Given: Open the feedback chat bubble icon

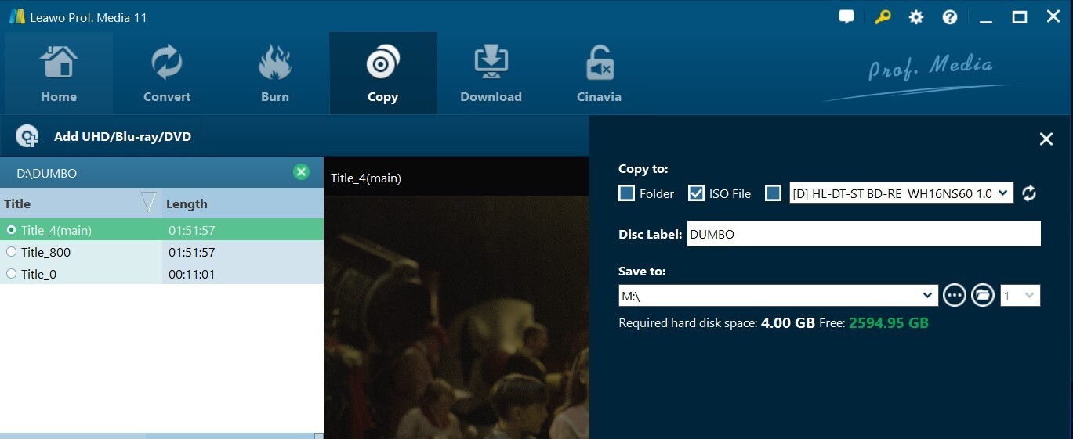Looking at the screenshot, I should [846, 17].
